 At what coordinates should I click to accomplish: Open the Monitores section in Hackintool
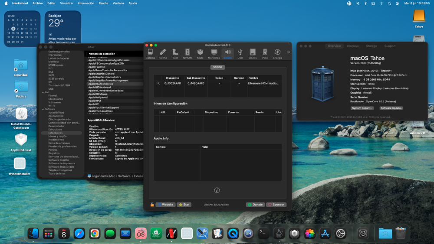point(214,54)
